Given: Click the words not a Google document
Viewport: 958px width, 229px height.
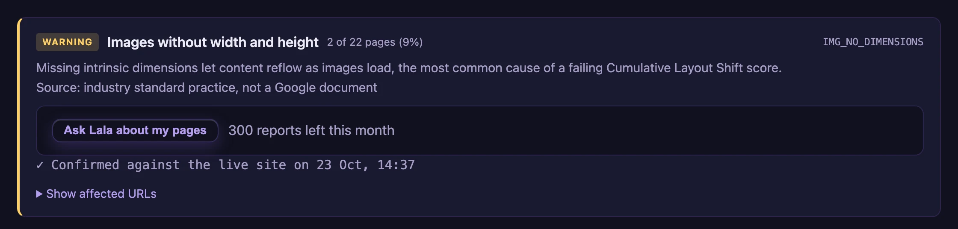Looking at the screenshot, I should [310, 88].
